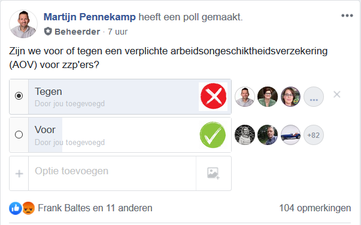Click the red cross image on Tegen
This screenshot has width=361, height=225.
[x=213, y=96]
